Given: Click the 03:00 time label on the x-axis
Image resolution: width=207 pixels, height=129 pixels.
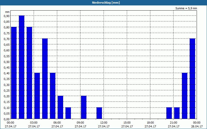Looking at the screenshot, I should point(34,123).
